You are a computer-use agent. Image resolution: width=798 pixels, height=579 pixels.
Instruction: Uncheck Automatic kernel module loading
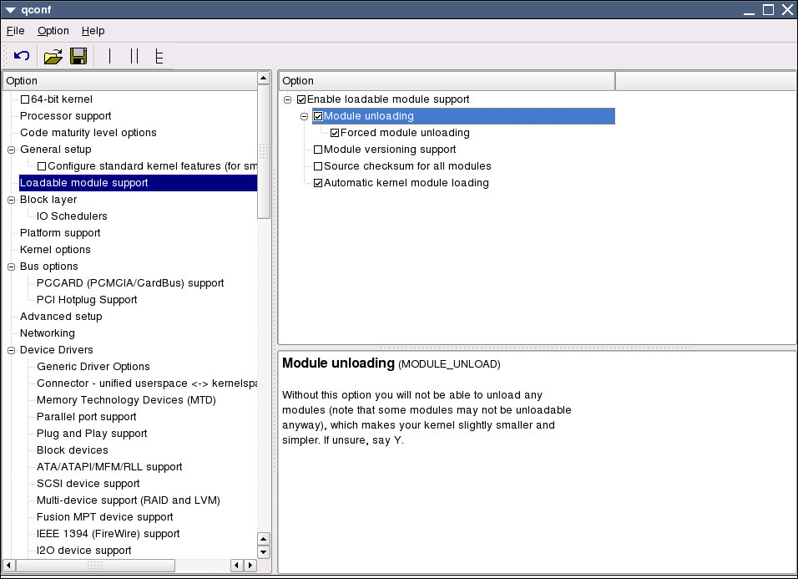(318, 183)
